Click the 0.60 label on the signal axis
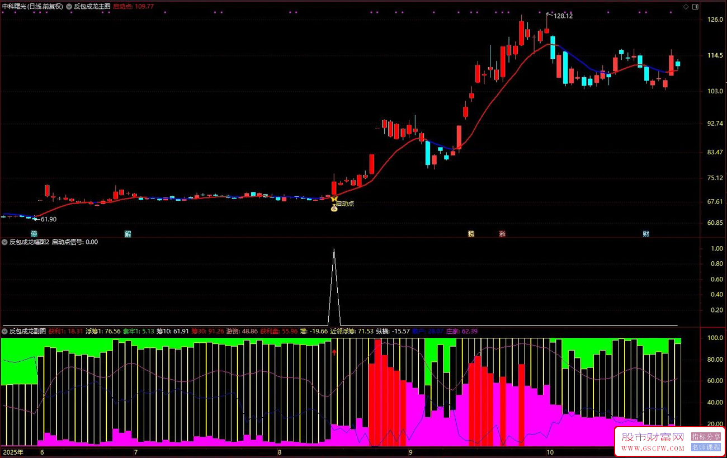This screenshot has height=458, width=727. point(716,279)
